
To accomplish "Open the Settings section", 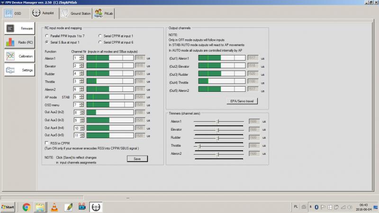I will click(19, 70).
